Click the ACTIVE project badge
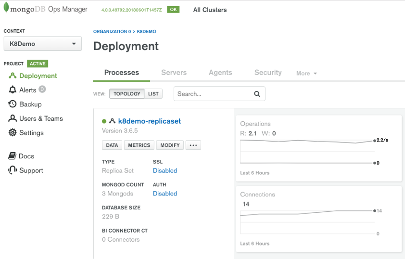Screen dimensions: 405x259 pyautogui.click(x=38, y=64)
